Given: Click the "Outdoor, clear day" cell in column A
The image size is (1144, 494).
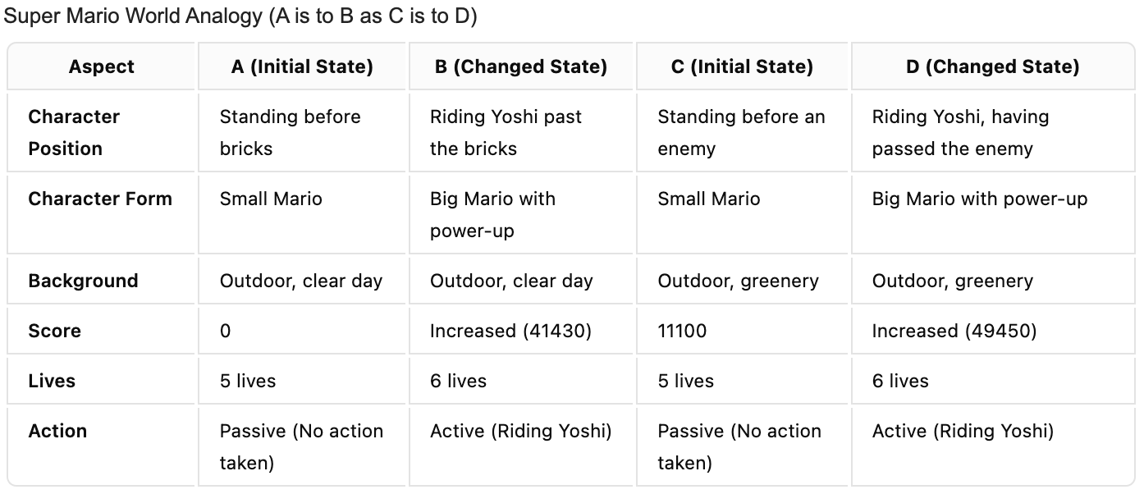Looking at the screenshot, I should tap(301, 281).
